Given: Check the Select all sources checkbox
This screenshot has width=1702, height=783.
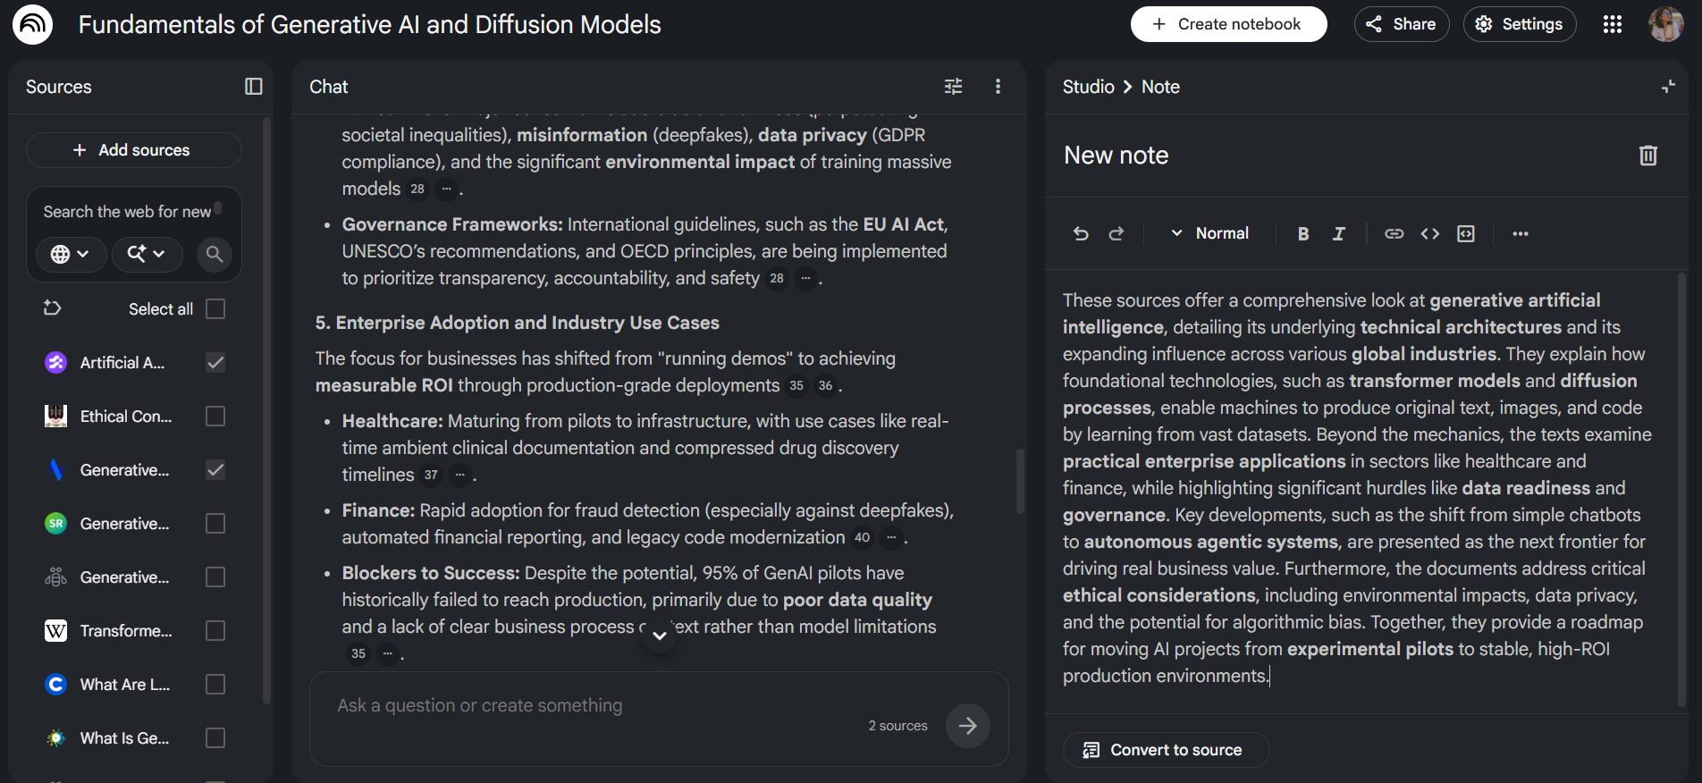Looking at the screenshot, I should tap(215, 309).
